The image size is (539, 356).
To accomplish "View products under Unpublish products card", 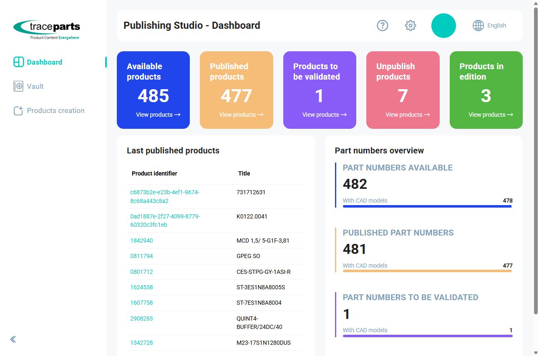I will (x=408, y=115).
